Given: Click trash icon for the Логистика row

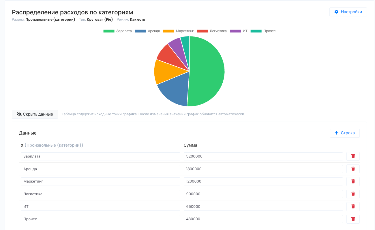Looking at the screenshot, I should [353, 194].
